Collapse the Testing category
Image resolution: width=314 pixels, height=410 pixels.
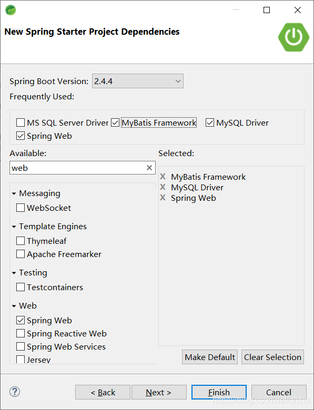(14, 273)
